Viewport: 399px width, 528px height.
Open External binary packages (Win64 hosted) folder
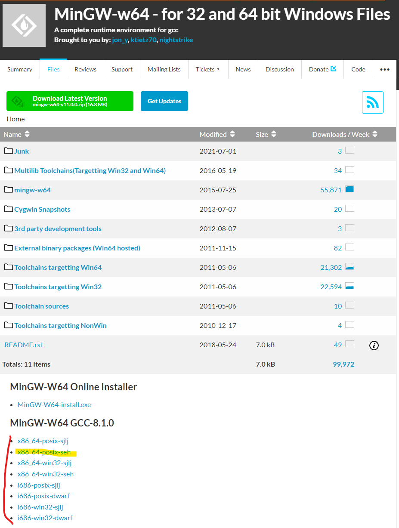77,248
